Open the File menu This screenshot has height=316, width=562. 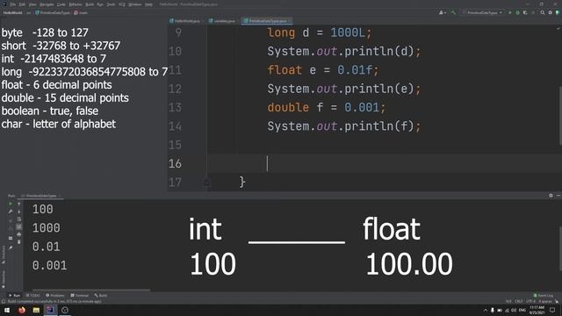click(x=13, y=4)
